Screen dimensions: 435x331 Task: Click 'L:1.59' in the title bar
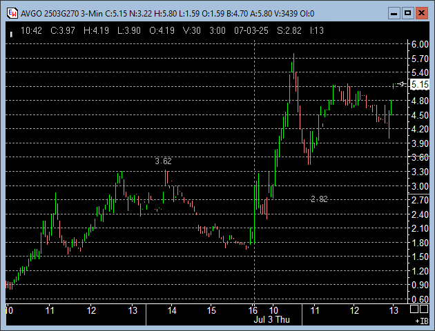pyautogui.click(x=189, y=14)
